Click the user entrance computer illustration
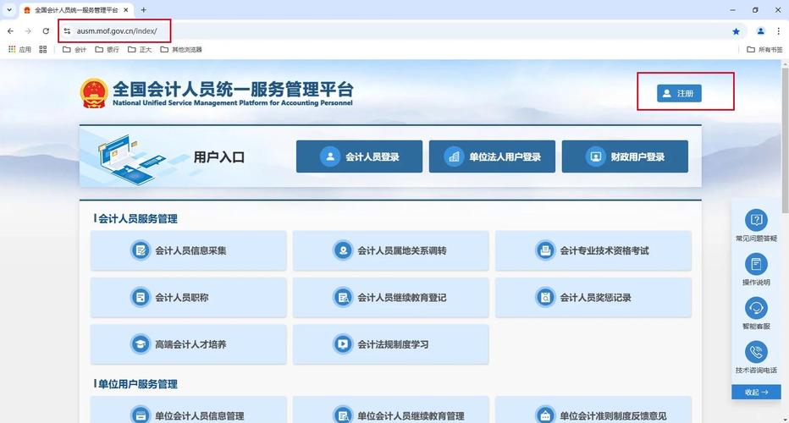The image size is (789, 423). (x=132, y=158)
